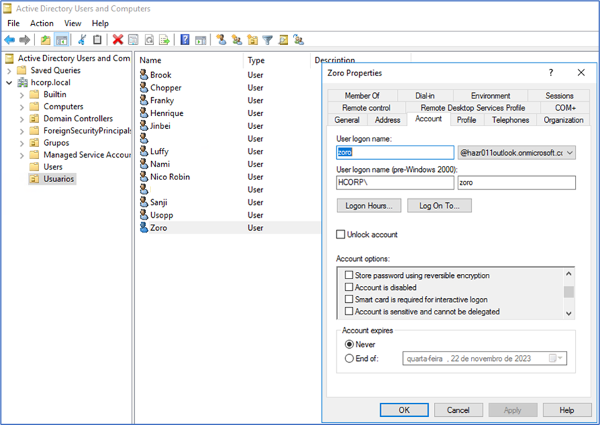
Task: Tick Smart card is required checkbox
Action: coord(349,300)
